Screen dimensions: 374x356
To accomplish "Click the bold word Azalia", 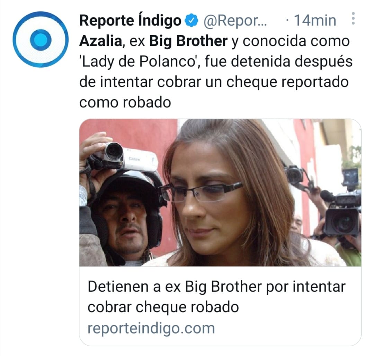I will [x=101, y=41].
